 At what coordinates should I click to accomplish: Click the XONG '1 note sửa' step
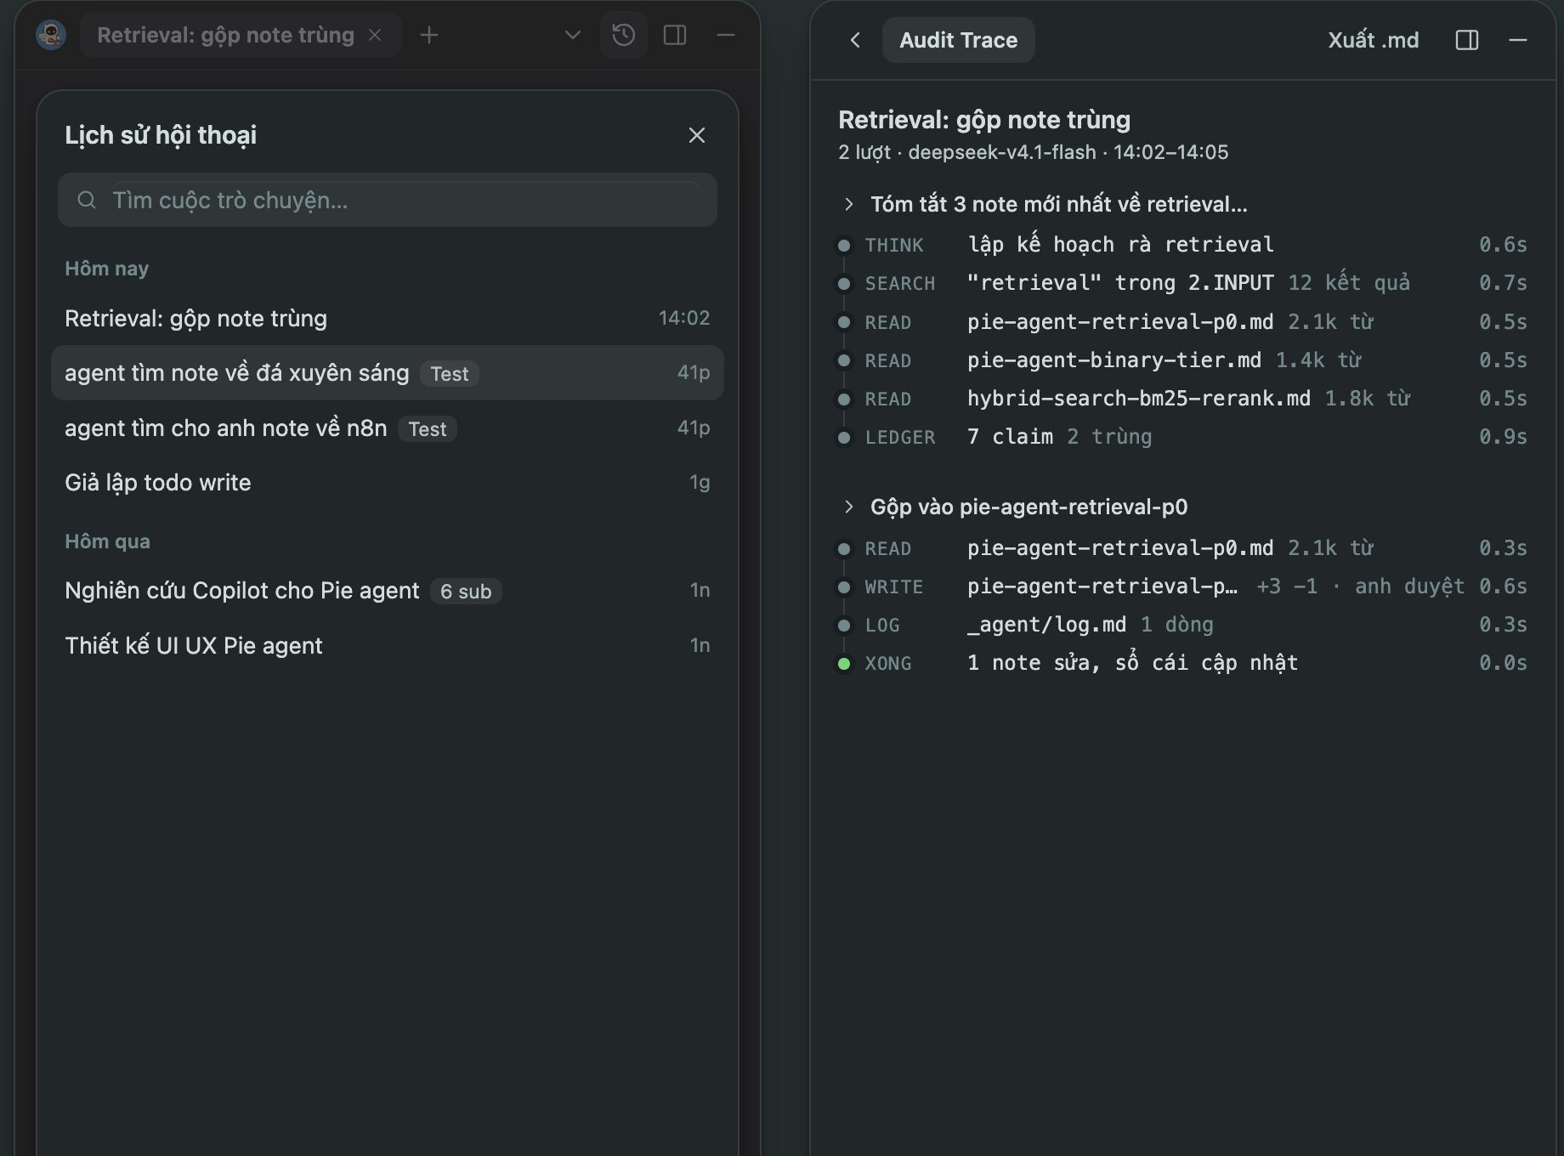pyautogui.click(x=1182, y=663)
